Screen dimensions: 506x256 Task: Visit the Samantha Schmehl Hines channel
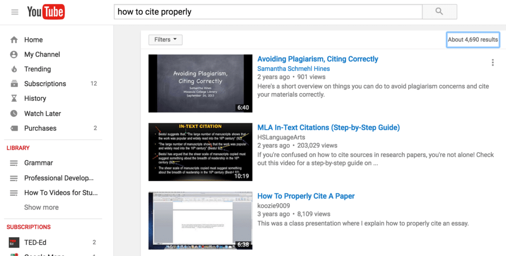tap(293, 69)
